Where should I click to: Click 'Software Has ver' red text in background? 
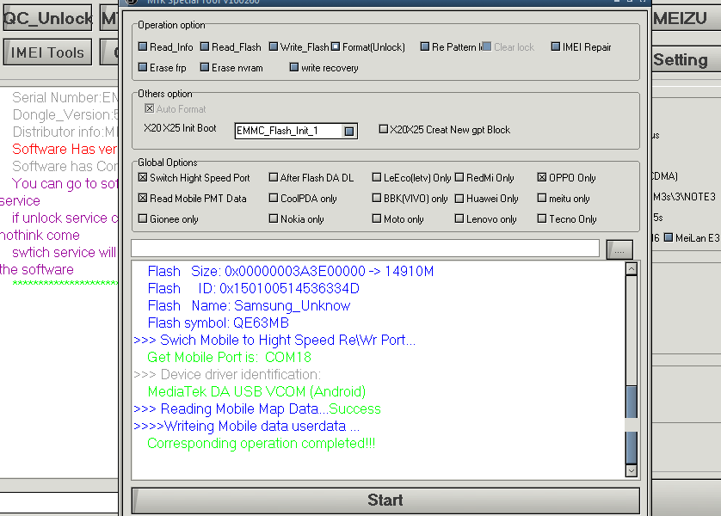[65, 149]
